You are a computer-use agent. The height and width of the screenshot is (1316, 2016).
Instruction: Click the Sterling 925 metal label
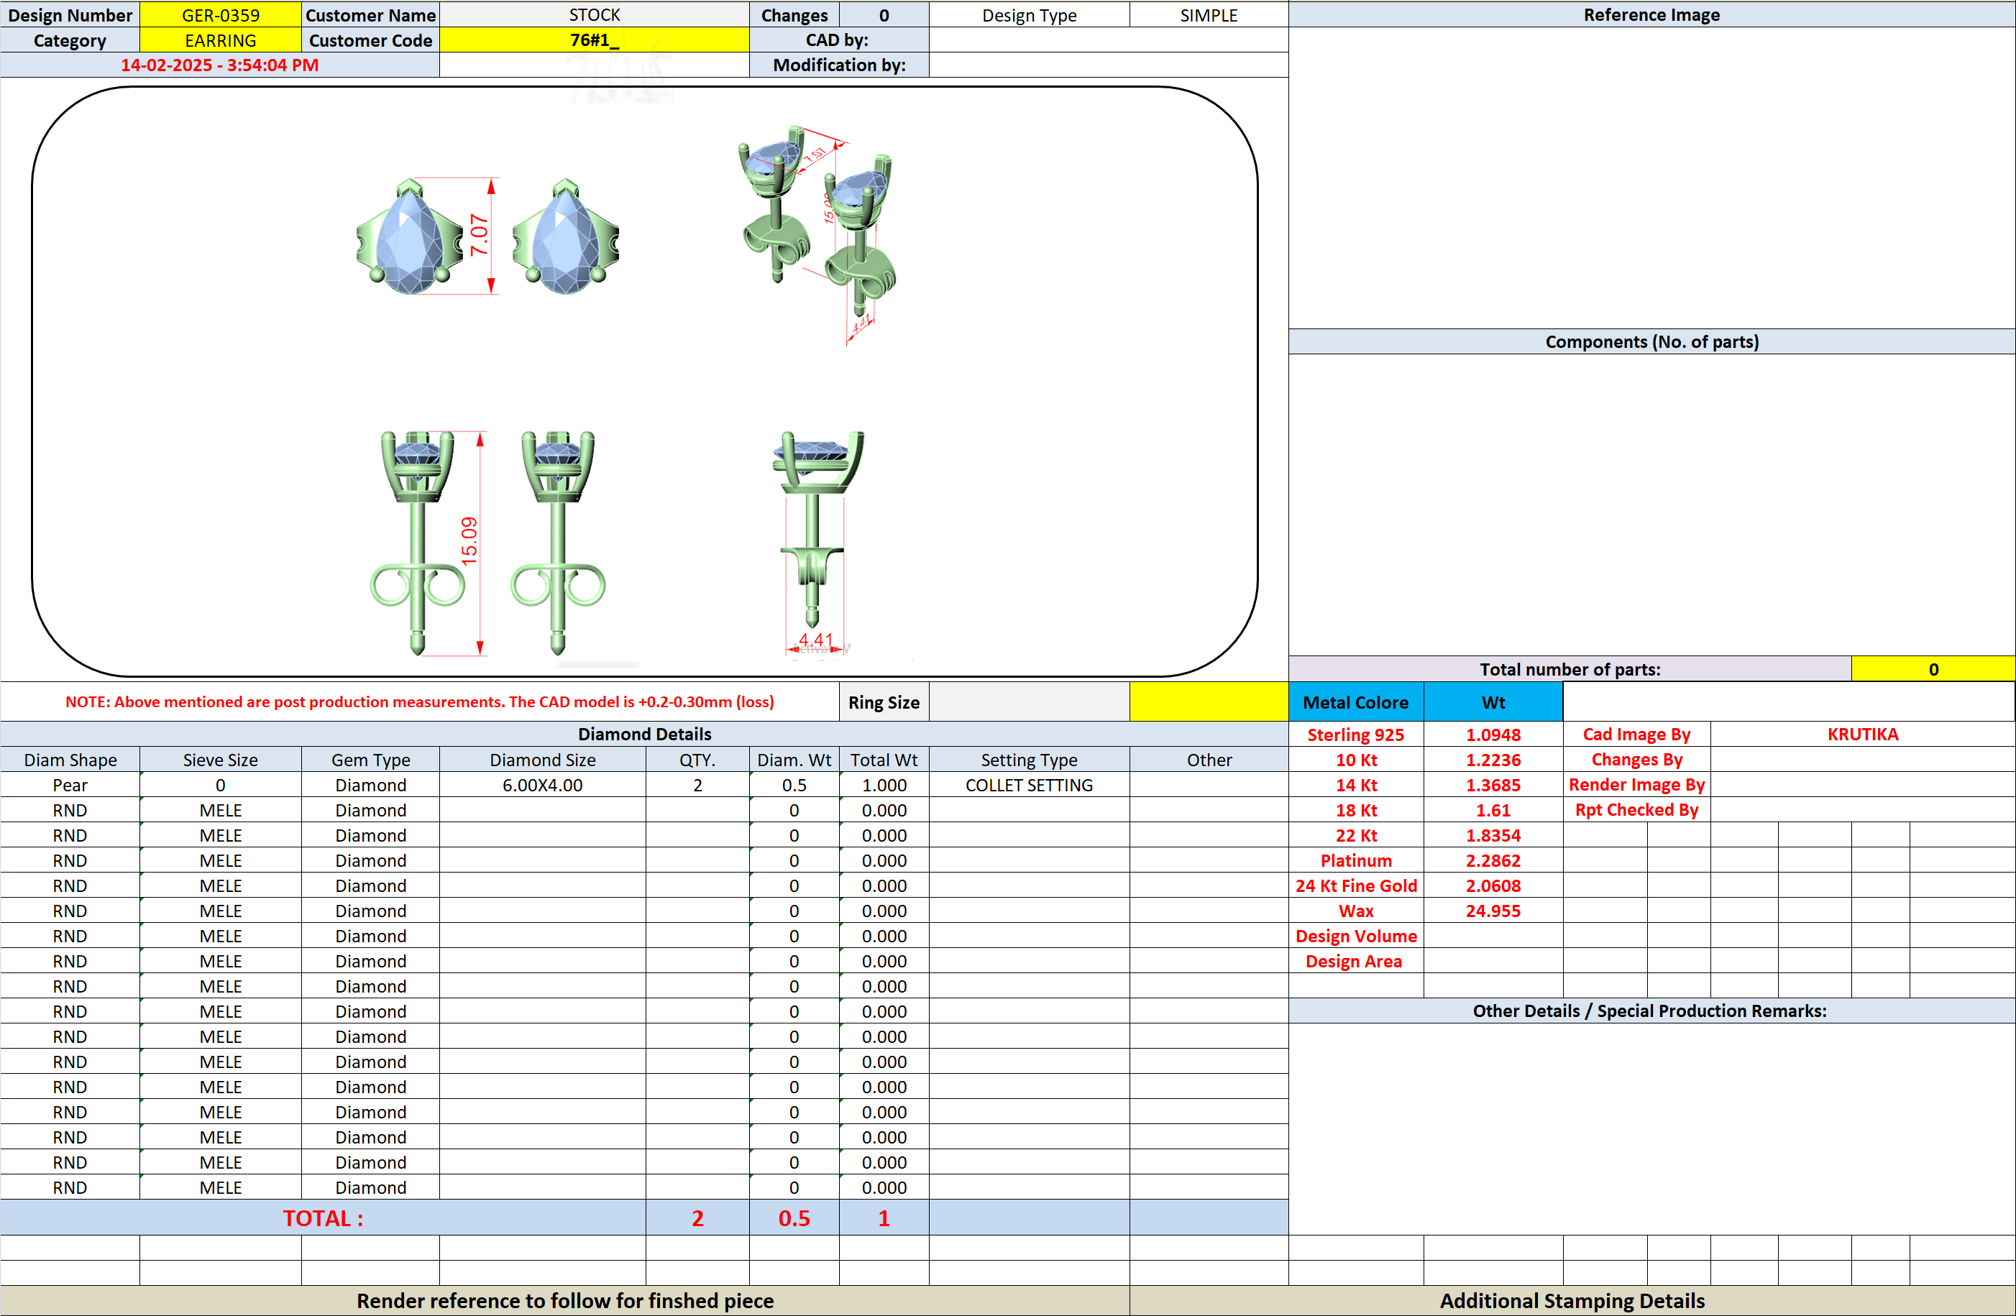click(x=1356, y=735)
